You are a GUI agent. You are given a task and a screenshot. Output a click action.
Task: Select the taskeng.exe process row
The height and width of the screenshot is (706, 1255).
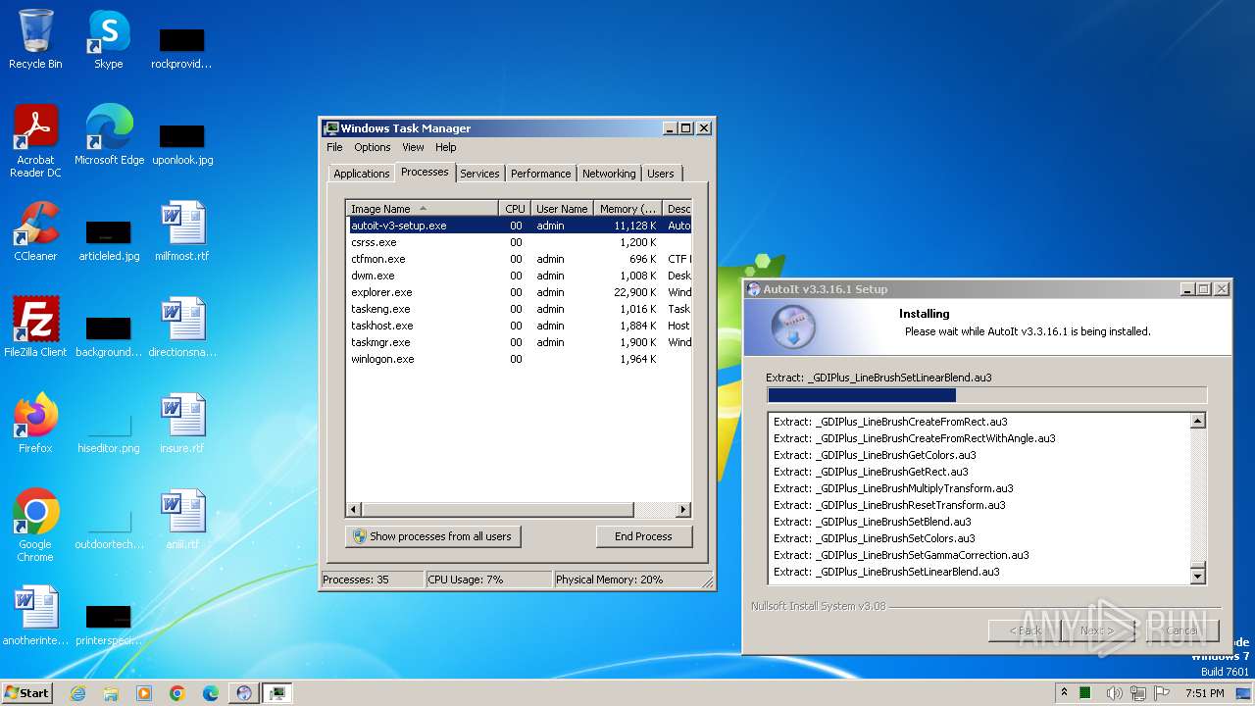[519, 309]
